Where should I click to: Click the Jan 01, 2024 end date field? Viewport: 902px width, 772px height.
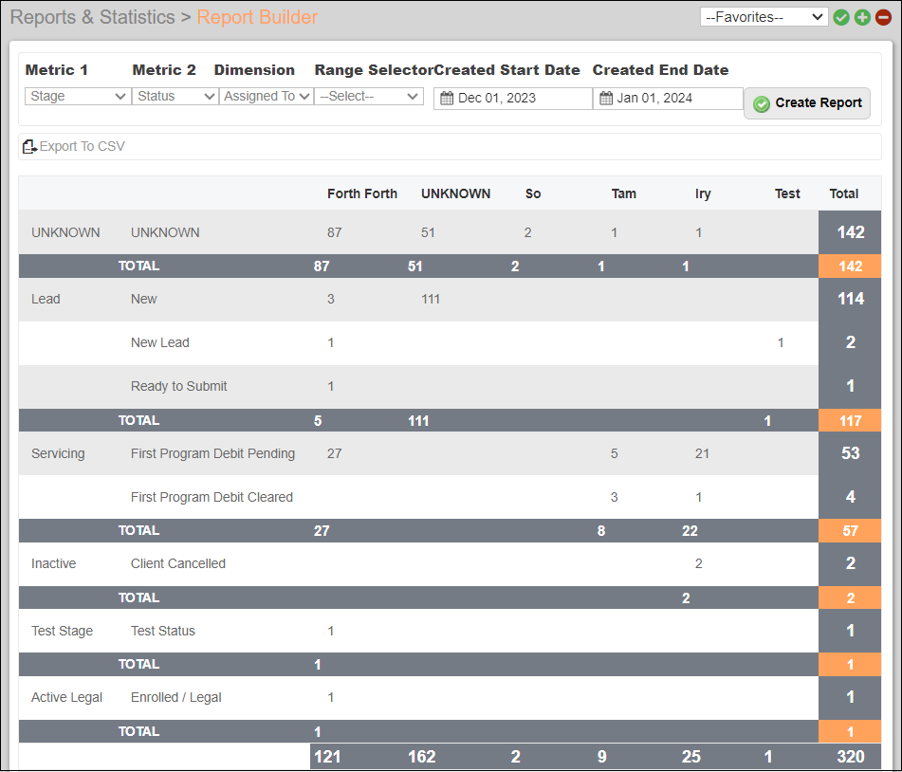click(x=668, y=99)
